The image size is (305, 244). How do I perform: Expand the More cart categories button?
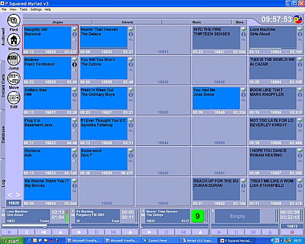239,22
